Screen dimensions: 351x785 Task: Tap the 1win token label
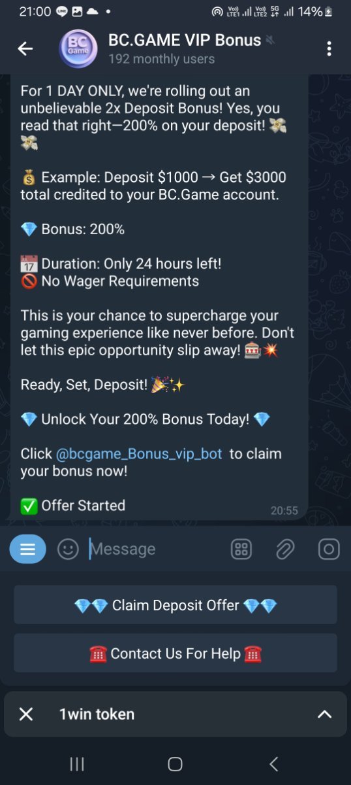click(97, 714)
